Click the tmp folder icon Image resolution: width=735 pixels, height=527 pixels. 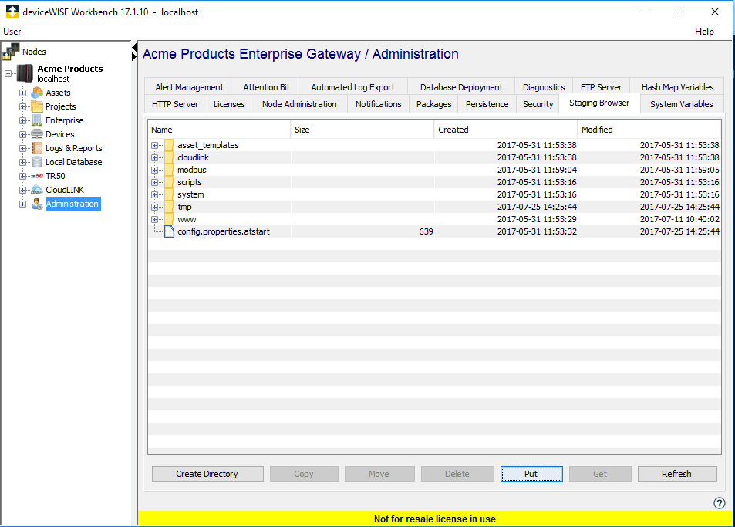point(169,207)
